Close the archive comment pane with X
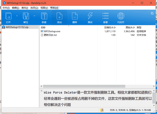This screenshot has height=114, width=157. pyautogui.click(x=41, y=91)
